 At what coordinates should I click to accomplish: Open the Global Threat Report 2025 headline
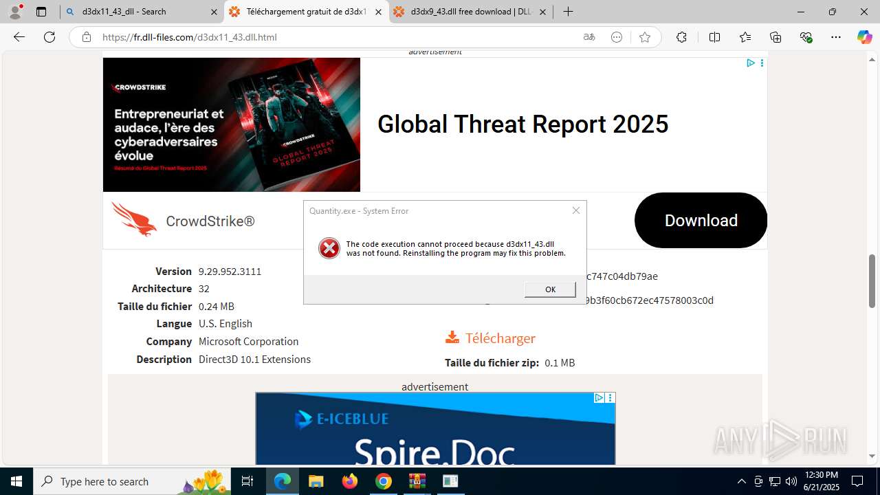pos(522,124)
